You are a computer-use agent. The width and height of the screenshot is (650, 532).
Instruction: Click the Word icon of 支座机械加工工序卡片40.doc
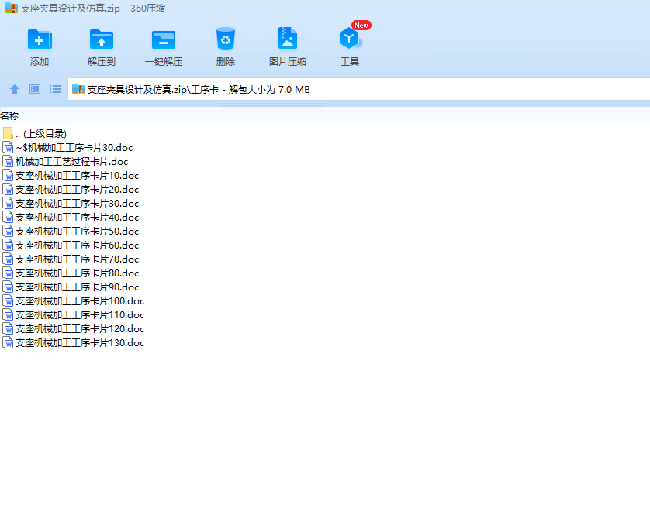point(8,218)
